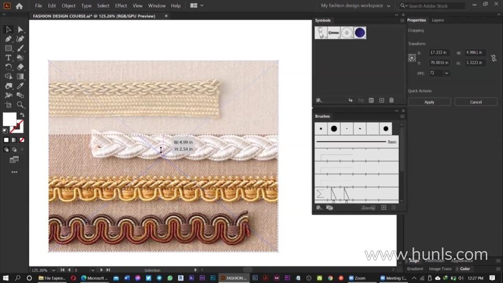Open the Window menu
Image resolution: width=503 pixels, height=283 pixels.
(x=157, y=6)
